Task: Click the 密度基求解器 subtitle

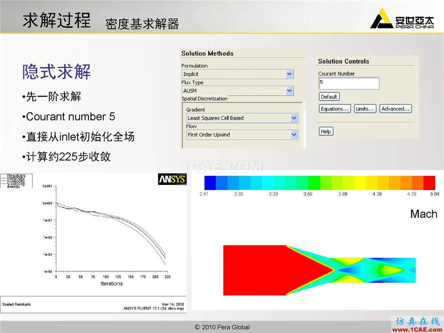Action: [142, 24]
